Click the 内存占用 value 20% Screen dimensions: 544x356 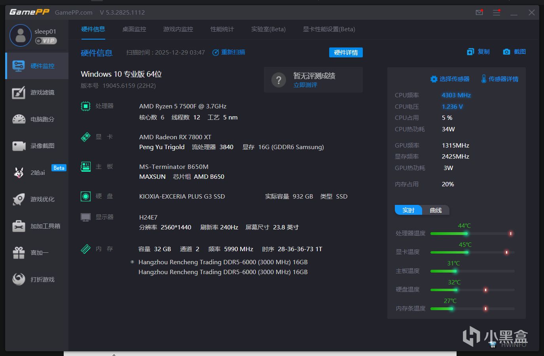pos(448,184)
